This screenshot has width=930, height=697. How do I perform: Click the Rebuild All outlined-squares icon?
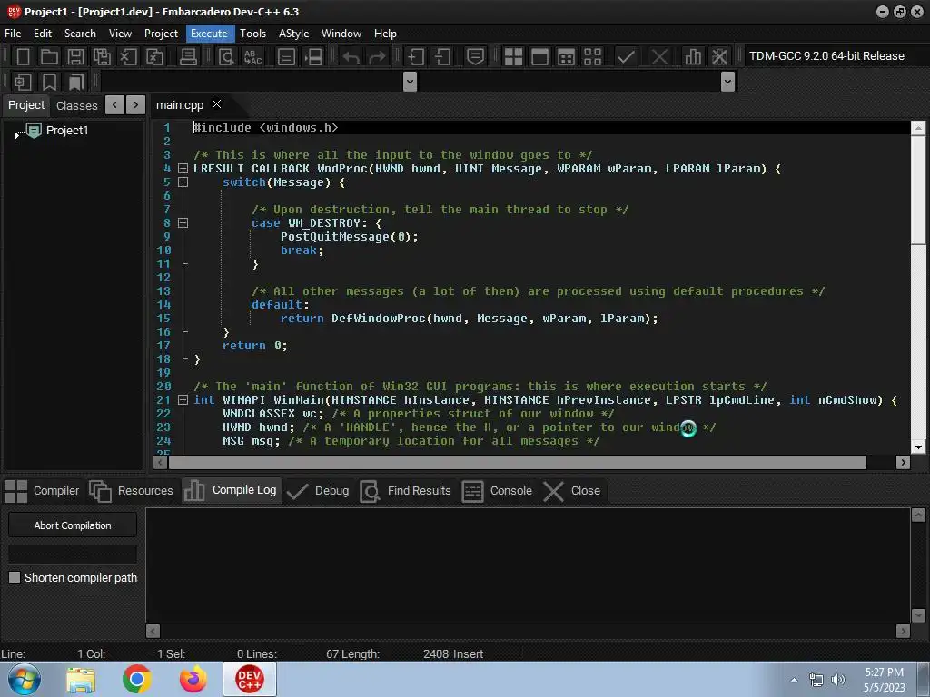tap(592, 57)
